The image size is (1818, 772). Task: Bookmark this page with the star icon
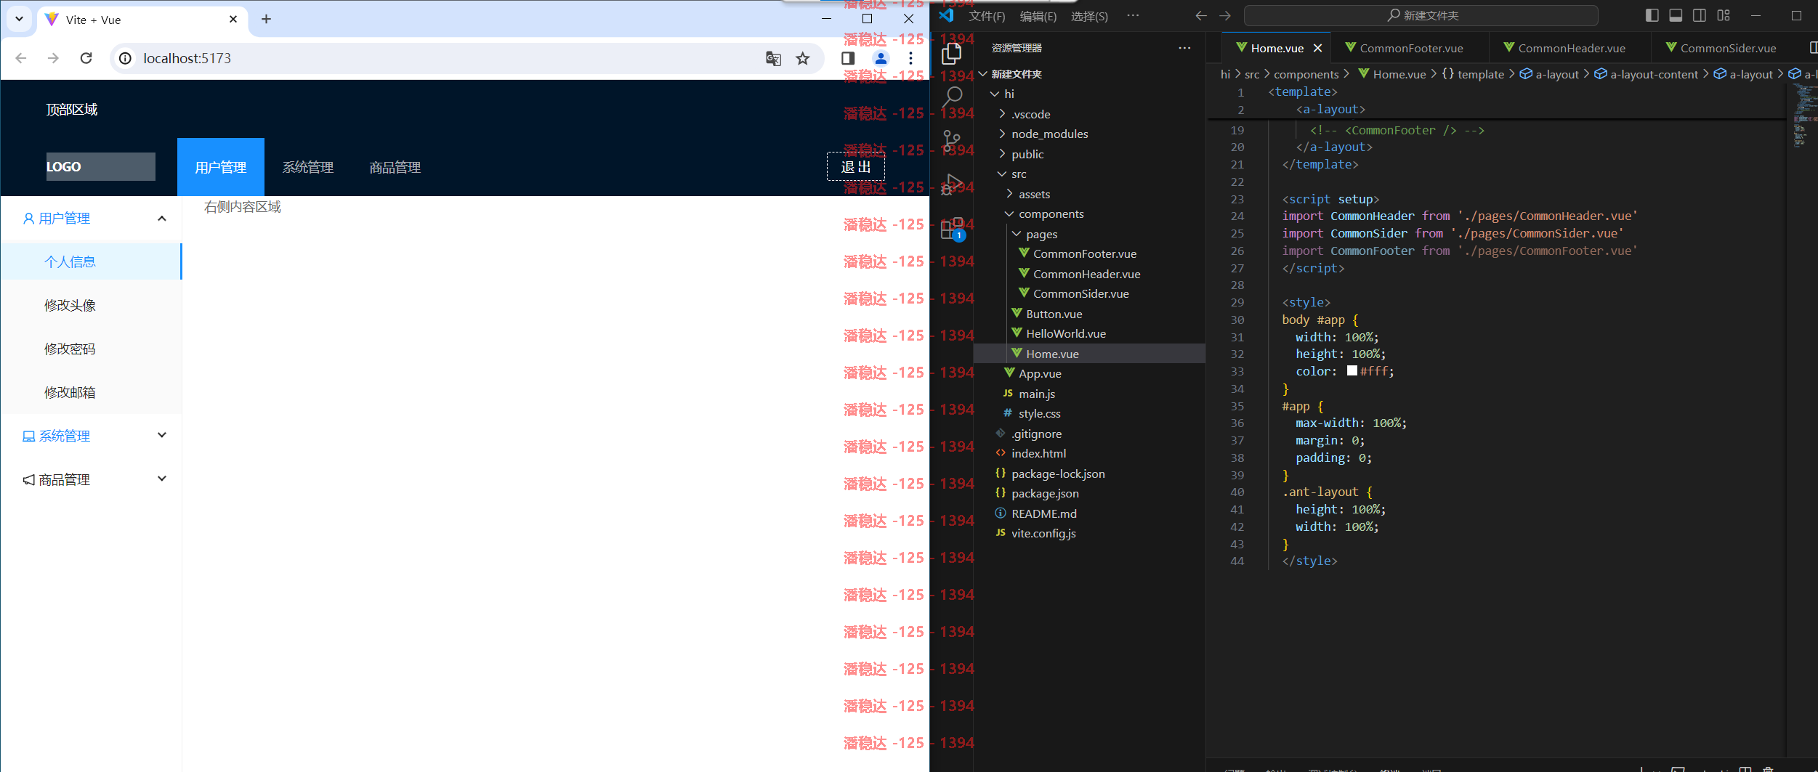pyautogui.click(x=802, y=58)
